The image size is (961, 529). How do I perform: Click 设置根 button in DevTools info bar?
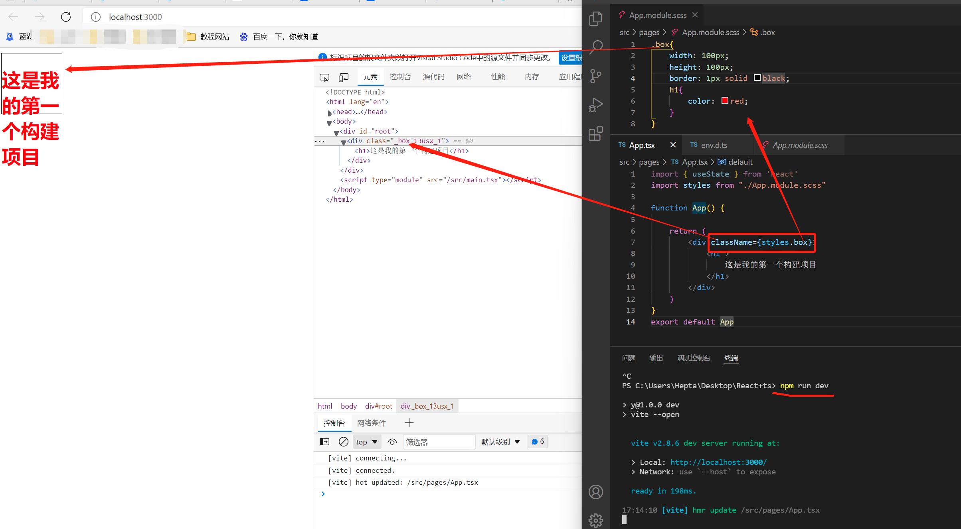tap(571, 58)
